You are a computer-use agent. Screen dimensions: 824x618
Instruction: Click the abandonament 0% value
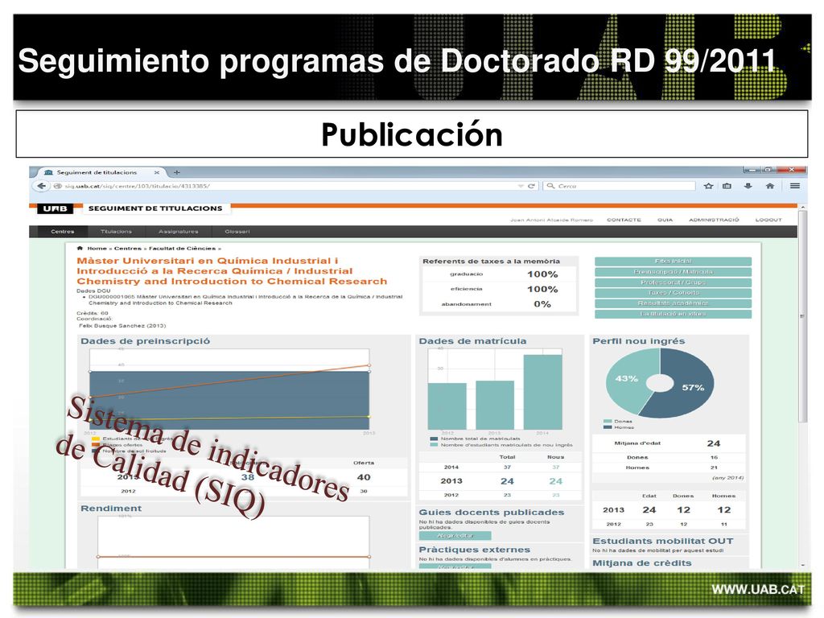542,304
